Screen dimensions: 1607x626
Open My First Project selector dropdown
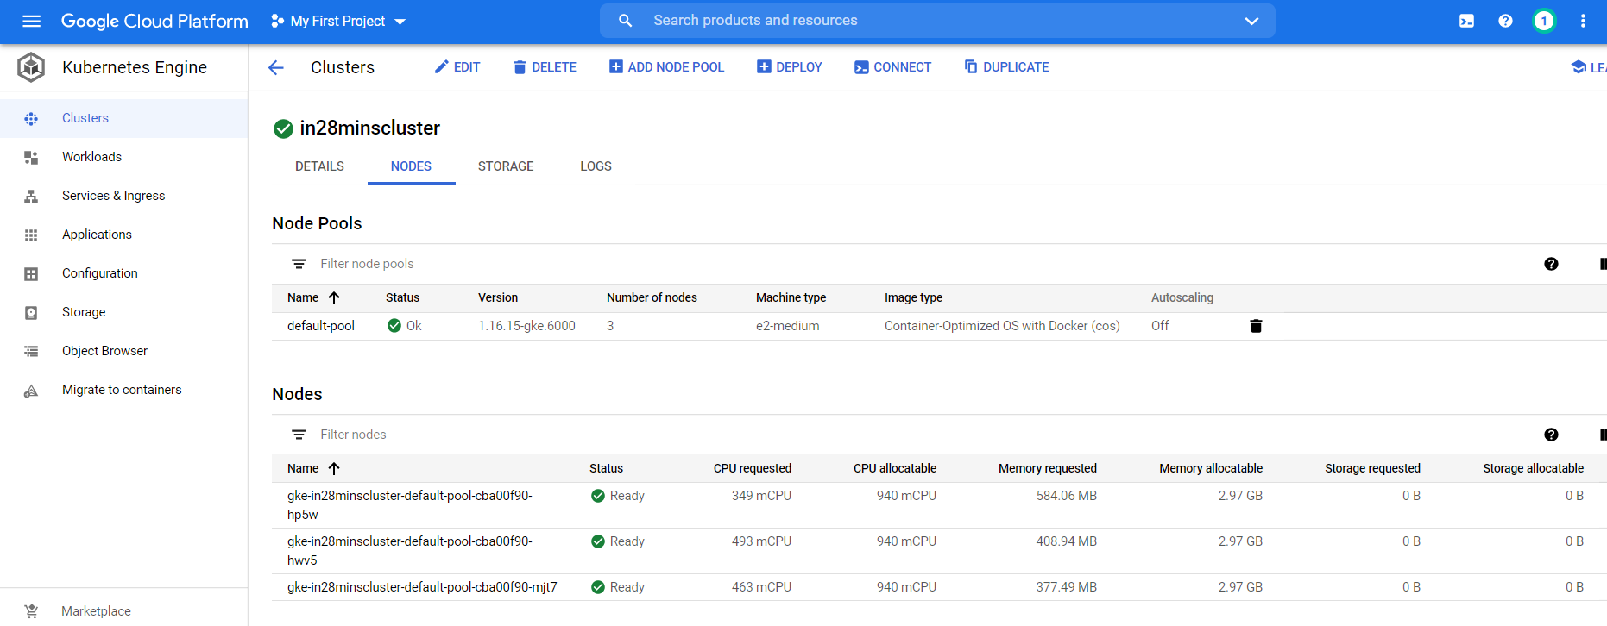(338, 21)
